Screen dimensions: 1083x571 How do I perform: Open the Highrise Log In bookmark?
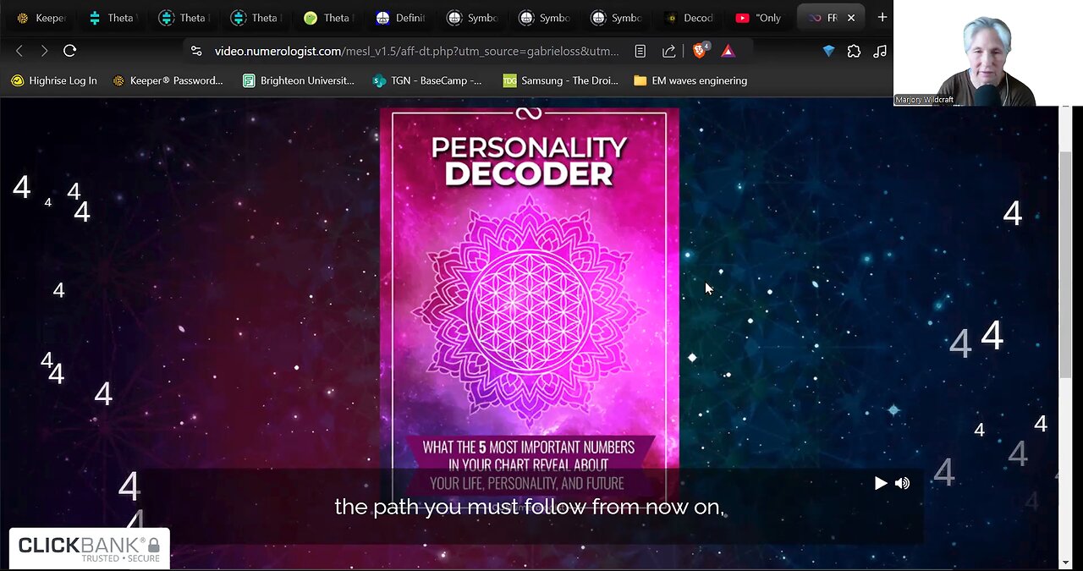tap(54, 80)
